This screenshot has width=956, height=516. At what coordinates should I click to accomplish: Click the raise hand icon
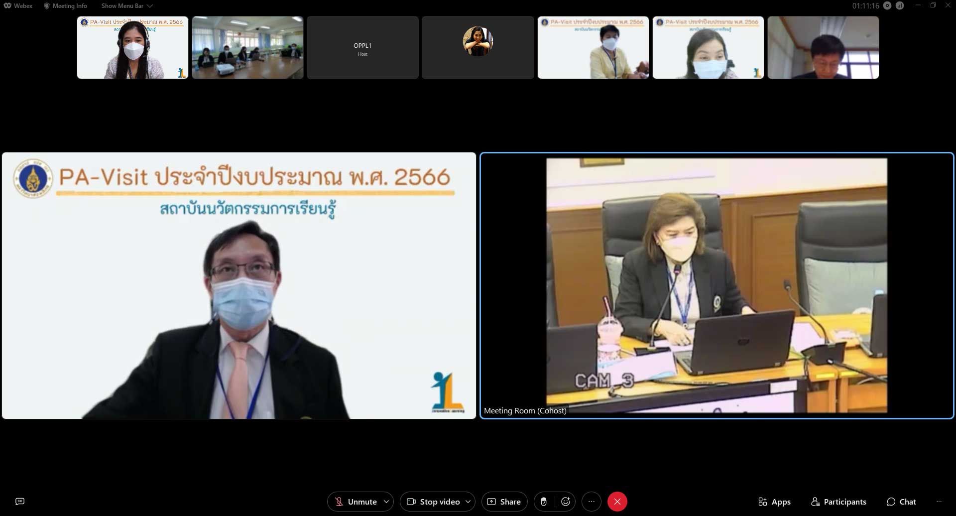click(x=544, y=502)
